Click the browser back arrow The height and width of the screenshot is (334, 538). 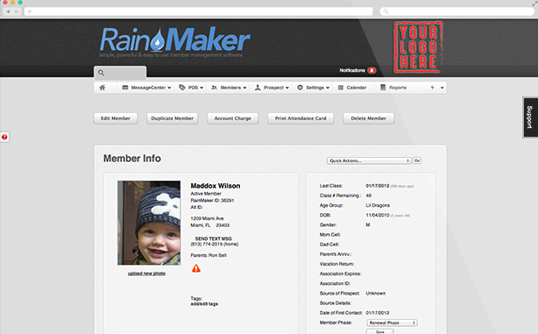click(8, 11)
